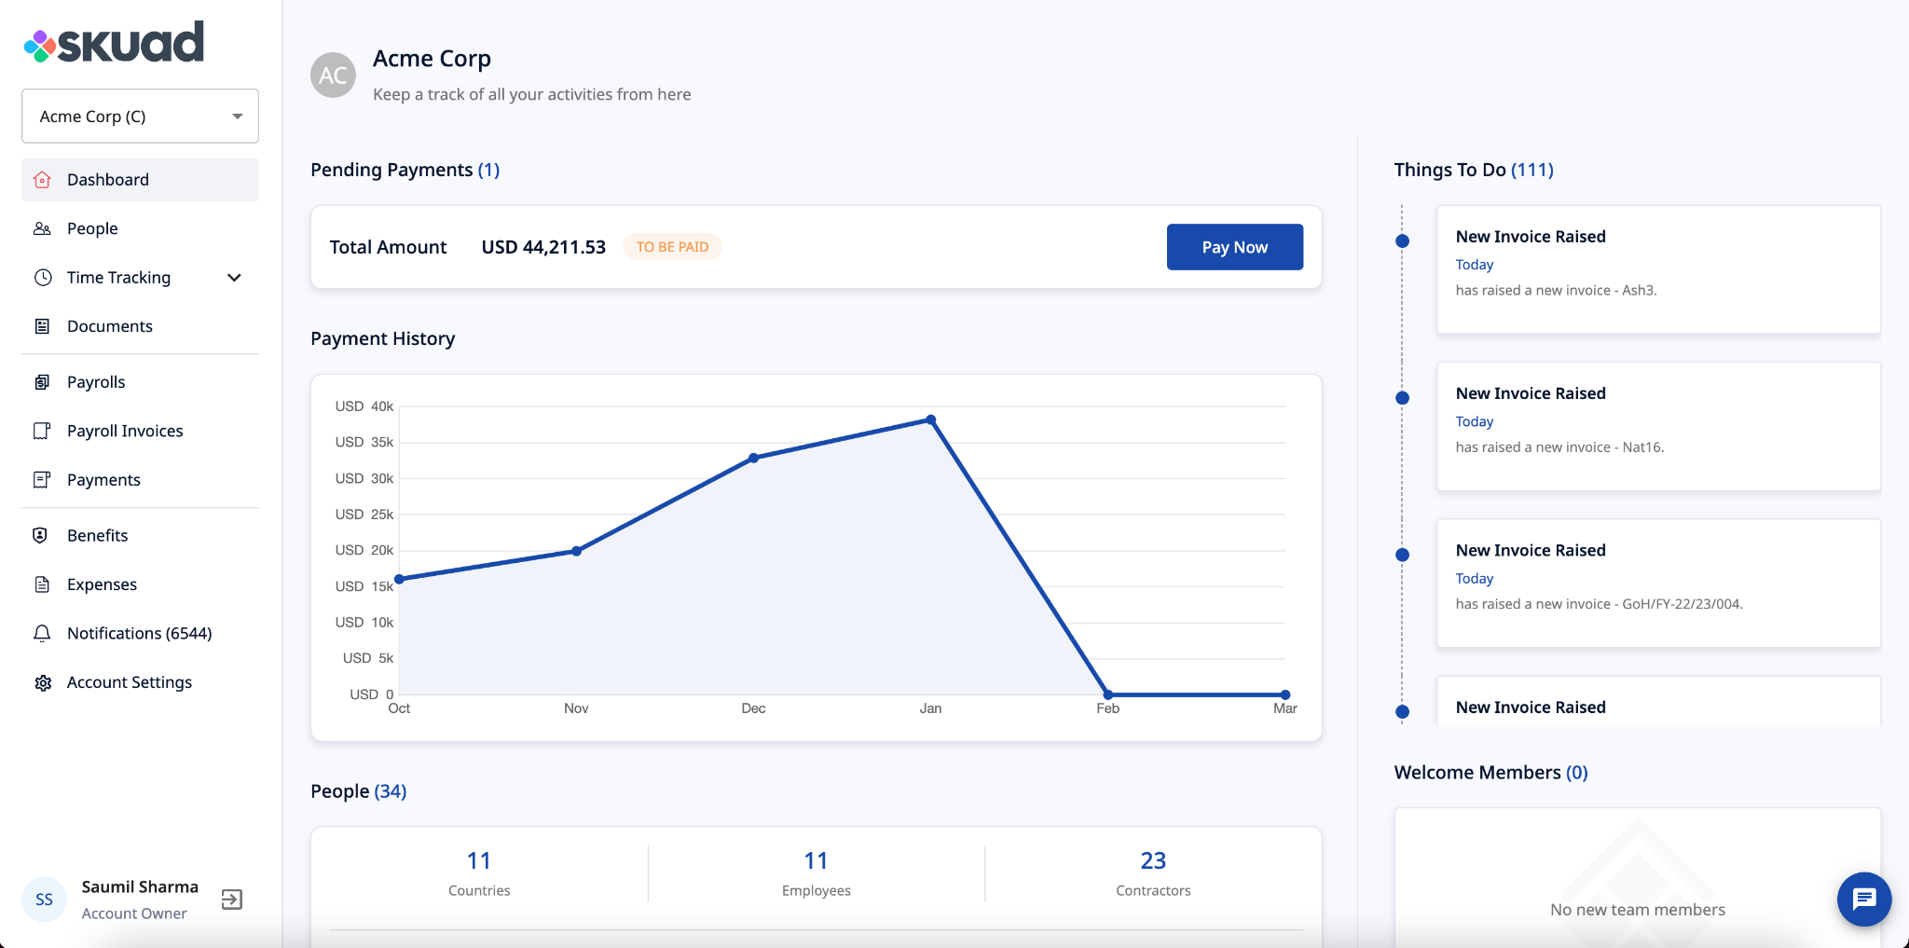Open Expenses using its document icon
This screenshot has height=948, width=1909.
43,584
